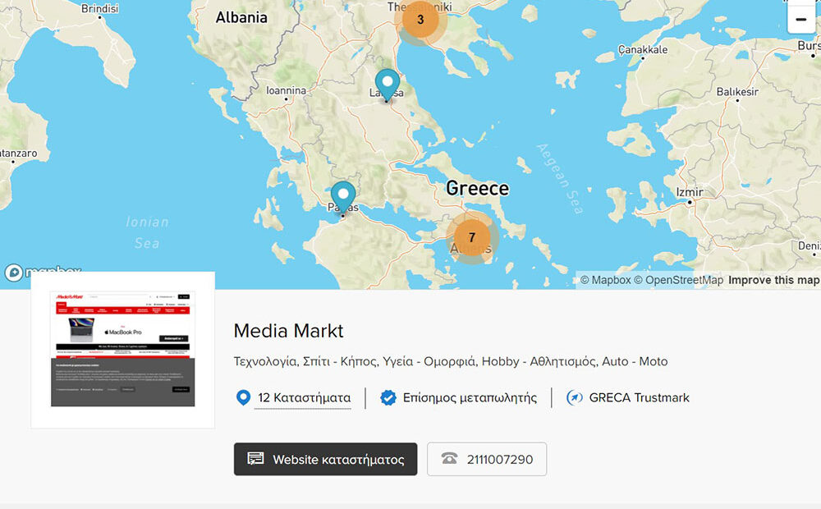Open the Athens cluster marker showing 7

[x=472, y=237]
